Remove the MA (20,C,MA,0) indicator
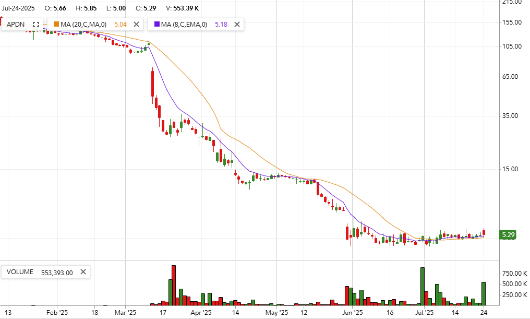The image size is (530, 319). (x=136, y=25)
